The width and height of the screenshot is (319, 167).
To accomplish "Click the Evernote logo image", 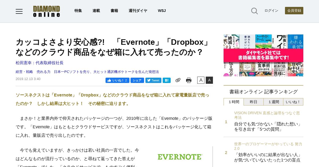I will coord(180,157).
